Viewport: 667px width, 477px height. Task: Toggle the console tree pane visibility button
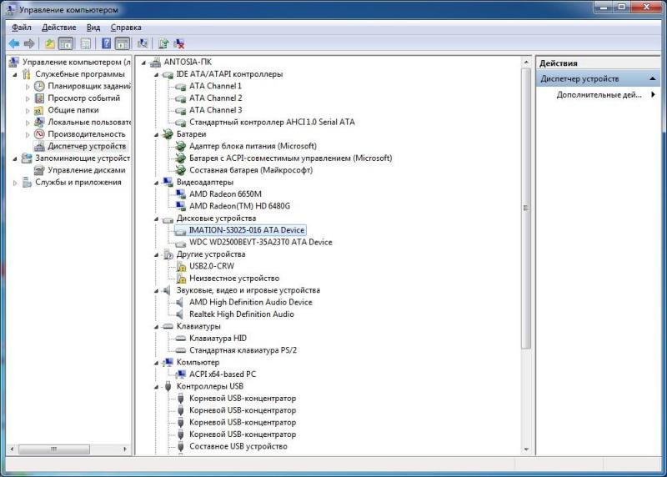pyautogui.click(x=66, y=43)
